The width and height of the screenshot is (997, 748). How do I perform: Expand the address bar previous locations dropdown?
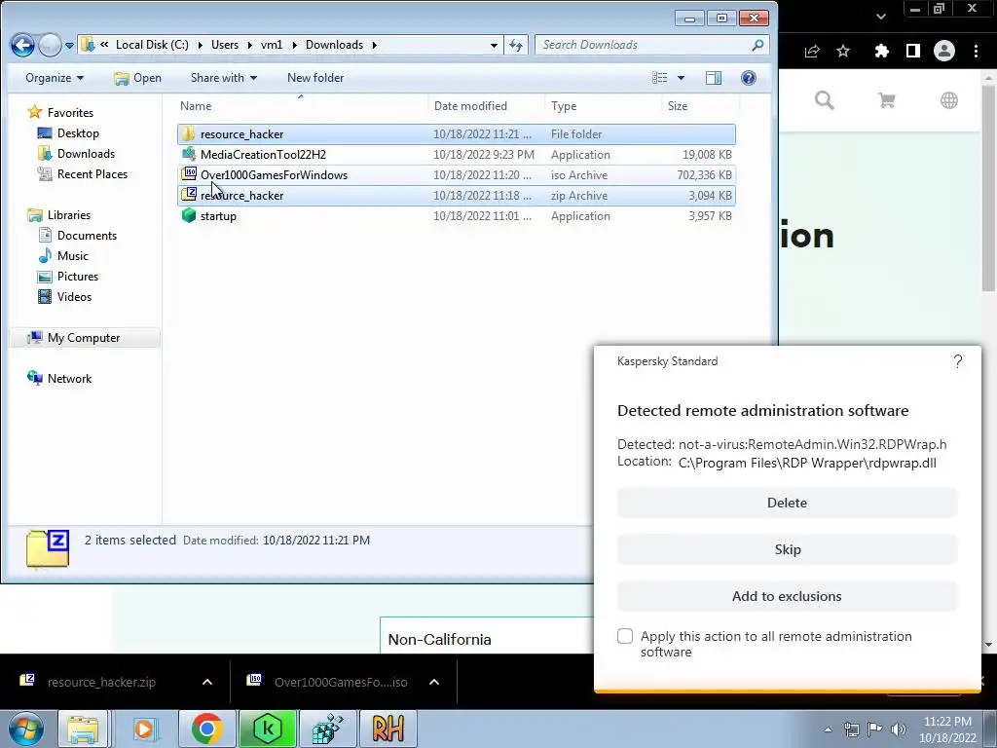[x=494, y=45]
